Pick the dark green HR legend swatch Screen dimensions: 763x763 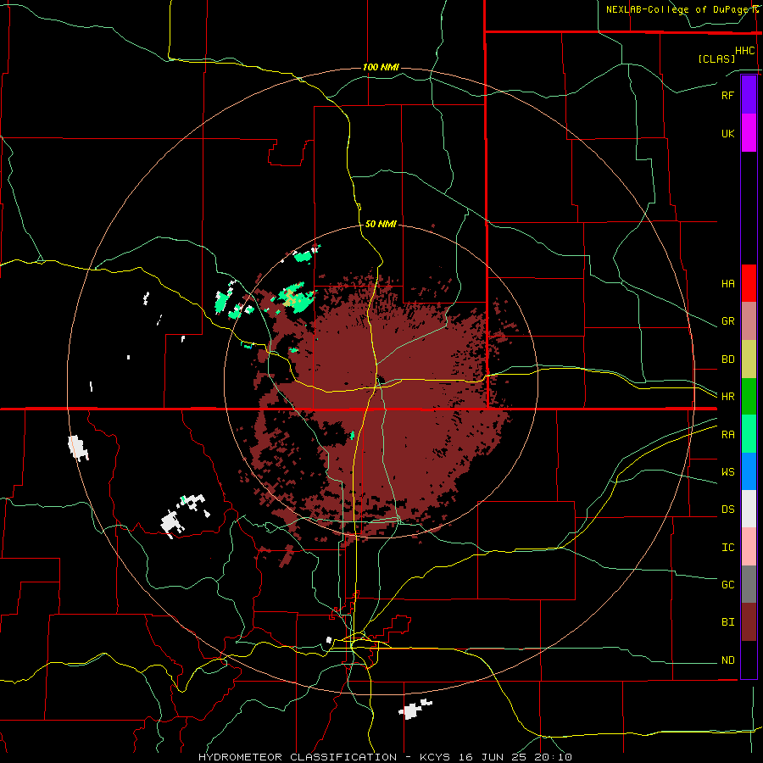pyautogui.click(x=749, y=396)
